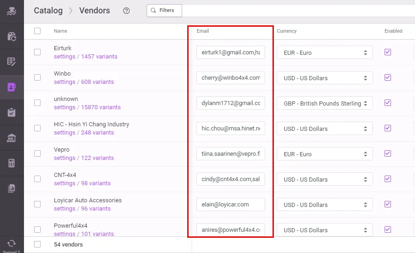Open 1457 variants link for Eirturk
This screenshot has width=415, height=253.
[x=99, y=57]
